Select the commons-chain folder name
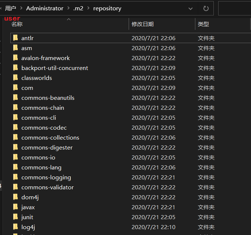251x235 pixels. point(43,108)
